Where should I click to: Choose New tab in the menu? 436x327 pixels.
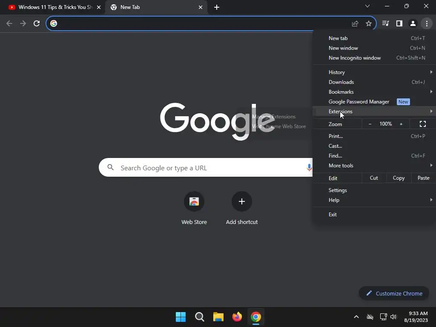(374, 38)
